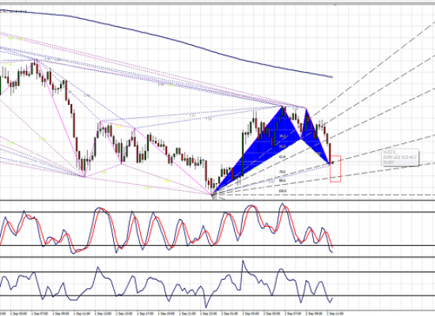This screenshot has height=316, width=435.
Task: Click the 100.0 Fibonacci level label
Action: pyautogui.click(x=282, y=191)
